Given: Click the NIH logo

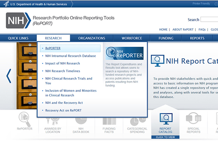Looking at the screenshot, I should [x=19, y=21].
